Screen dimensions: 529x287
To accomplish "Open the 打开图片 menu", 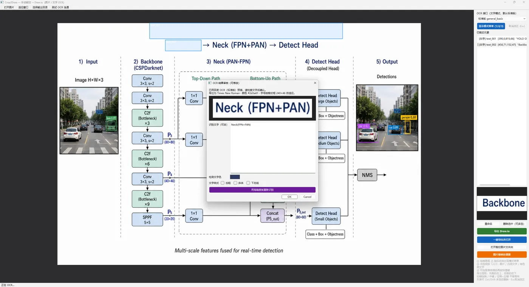I will point(9,7).
